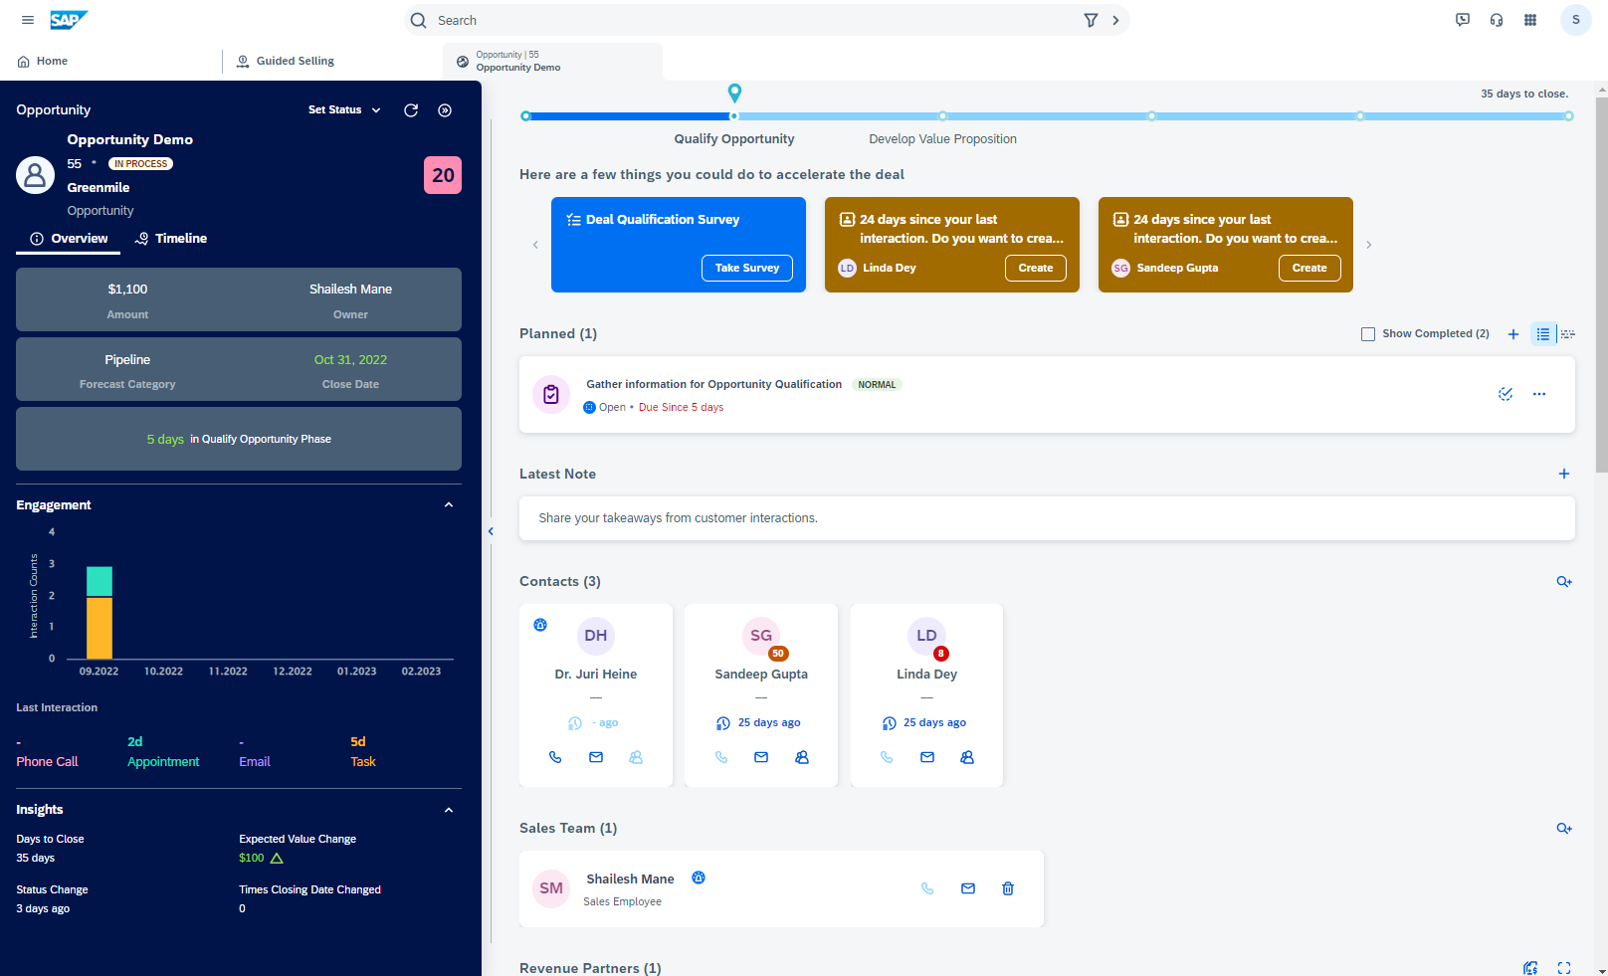This screenshot has height=976, width=1608.
Task: Click Shailesh Mane owner value
Action: 350,290
